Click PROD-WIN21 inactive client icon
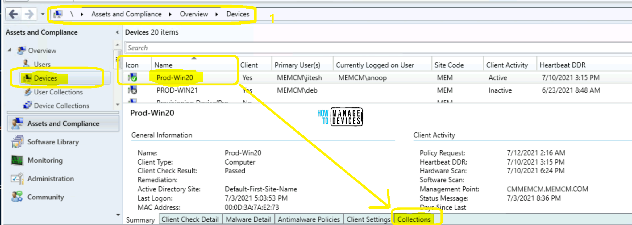The image size is (632, 225). tap(133, 90)
